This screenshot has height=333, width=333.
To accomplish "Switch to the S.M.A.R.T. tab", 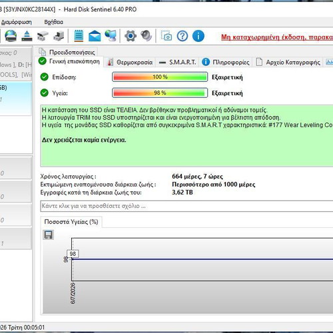I will [x=178, y=62].
